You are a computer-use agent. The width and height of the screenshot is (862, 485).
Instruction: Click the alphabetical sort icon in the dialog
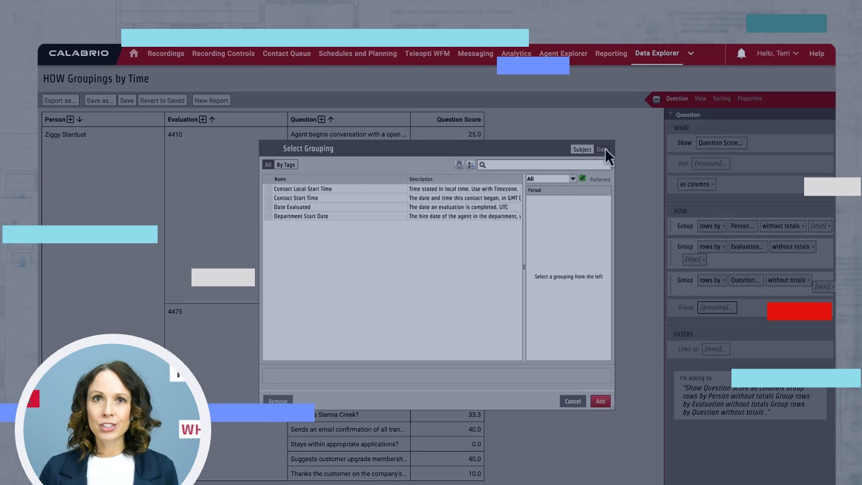(x=470, y=165)
